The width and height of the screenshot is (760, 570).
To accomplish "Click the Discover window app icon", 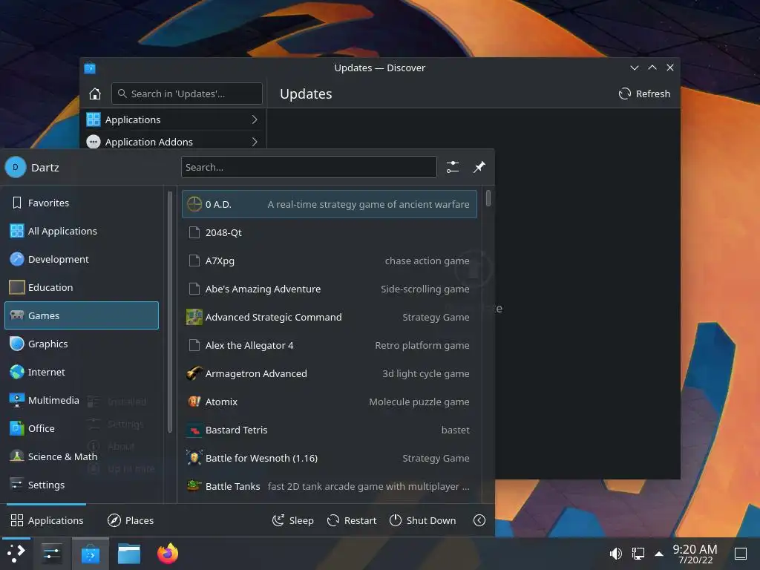I will pos(90,68).
